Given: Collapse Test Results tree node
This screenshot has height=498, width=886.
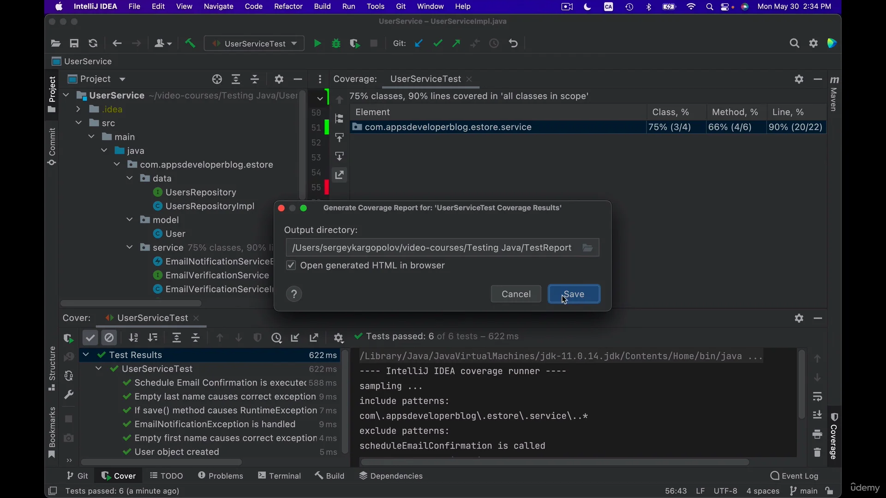Looking at the screenshot, I should (x=86, y=355).
